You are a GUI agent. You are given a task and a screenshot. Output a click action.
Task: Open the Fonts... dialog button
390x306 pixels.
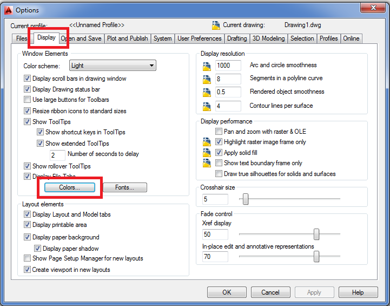(124, 187)
